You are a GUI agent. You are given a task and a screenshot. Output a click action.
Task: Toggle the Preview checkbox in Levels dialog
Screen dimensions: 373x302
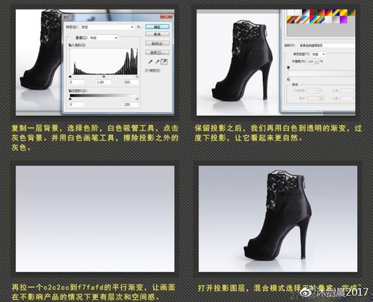(146, 71)
